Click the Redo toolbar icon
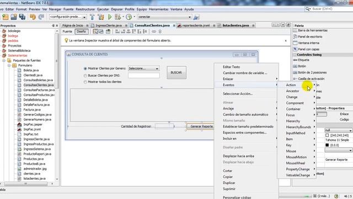353x199 pixels. [x=41, y=17]
